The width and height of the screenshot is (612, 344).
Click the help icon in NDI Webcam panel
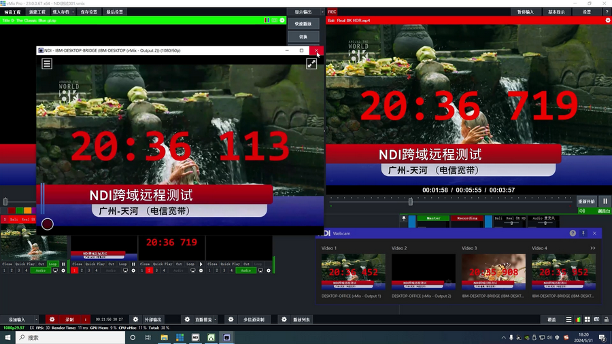573,233
